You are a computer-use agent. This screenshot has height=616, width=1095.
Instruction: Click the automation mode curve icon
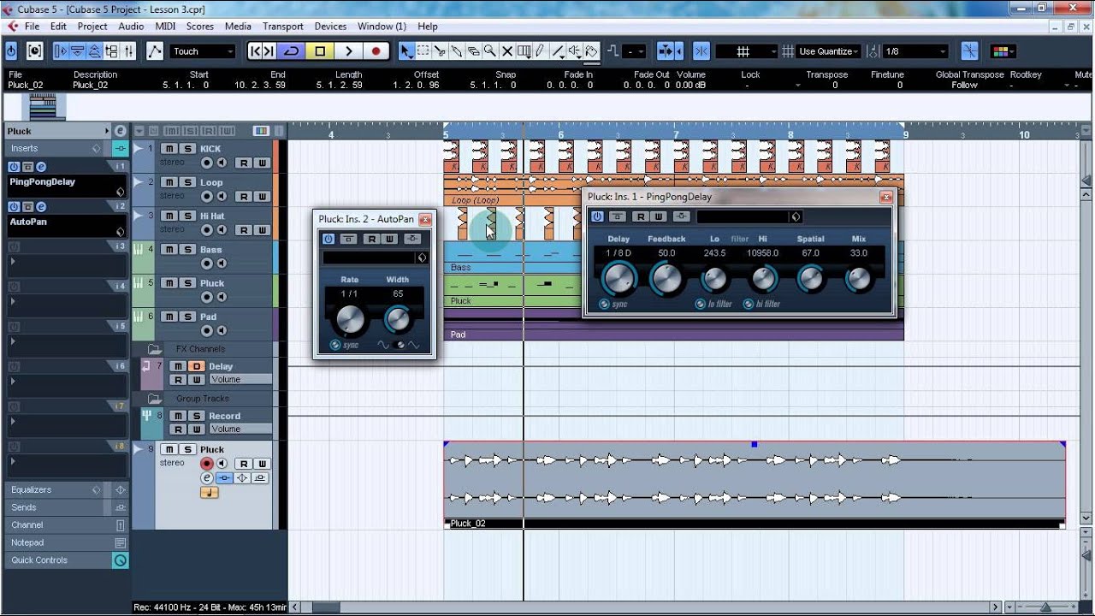(155, 51)
